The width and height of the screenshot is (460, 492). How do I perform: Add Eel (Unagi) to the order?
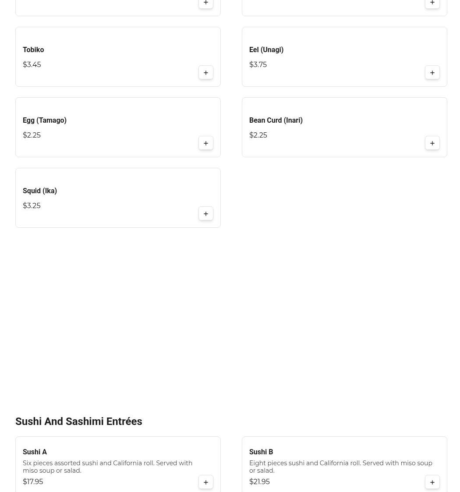coord(432,73)
